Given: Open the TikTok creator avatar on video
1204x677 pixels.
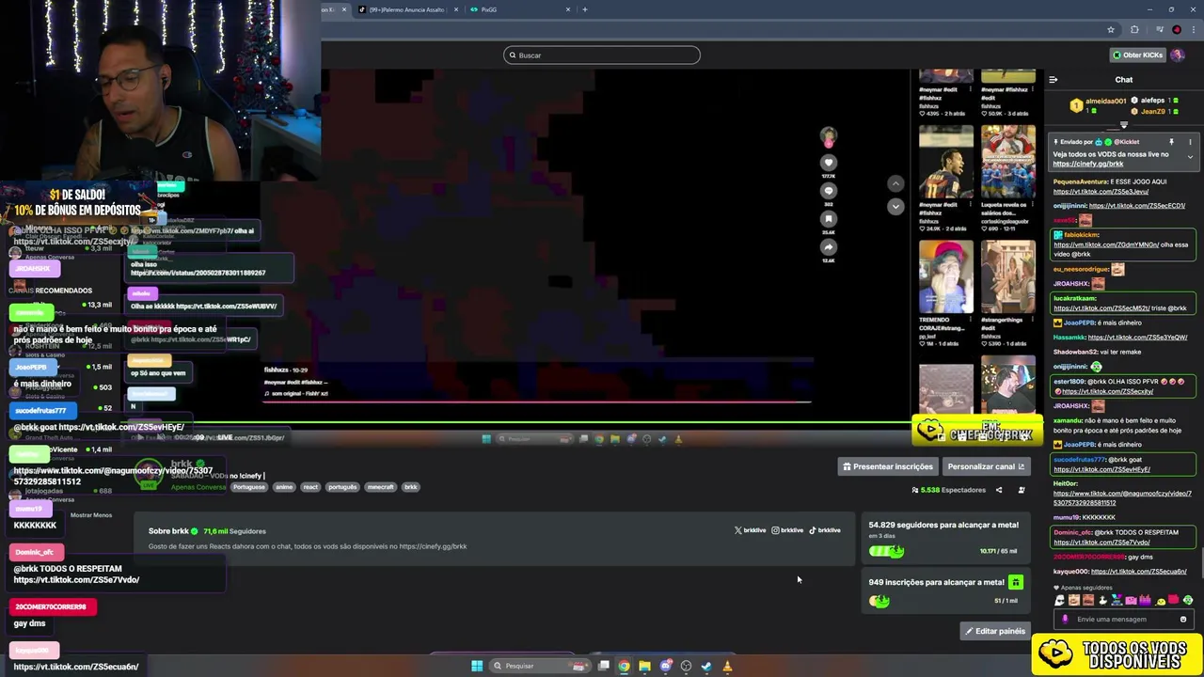Looking at the screenshot, I should [829, 137].
